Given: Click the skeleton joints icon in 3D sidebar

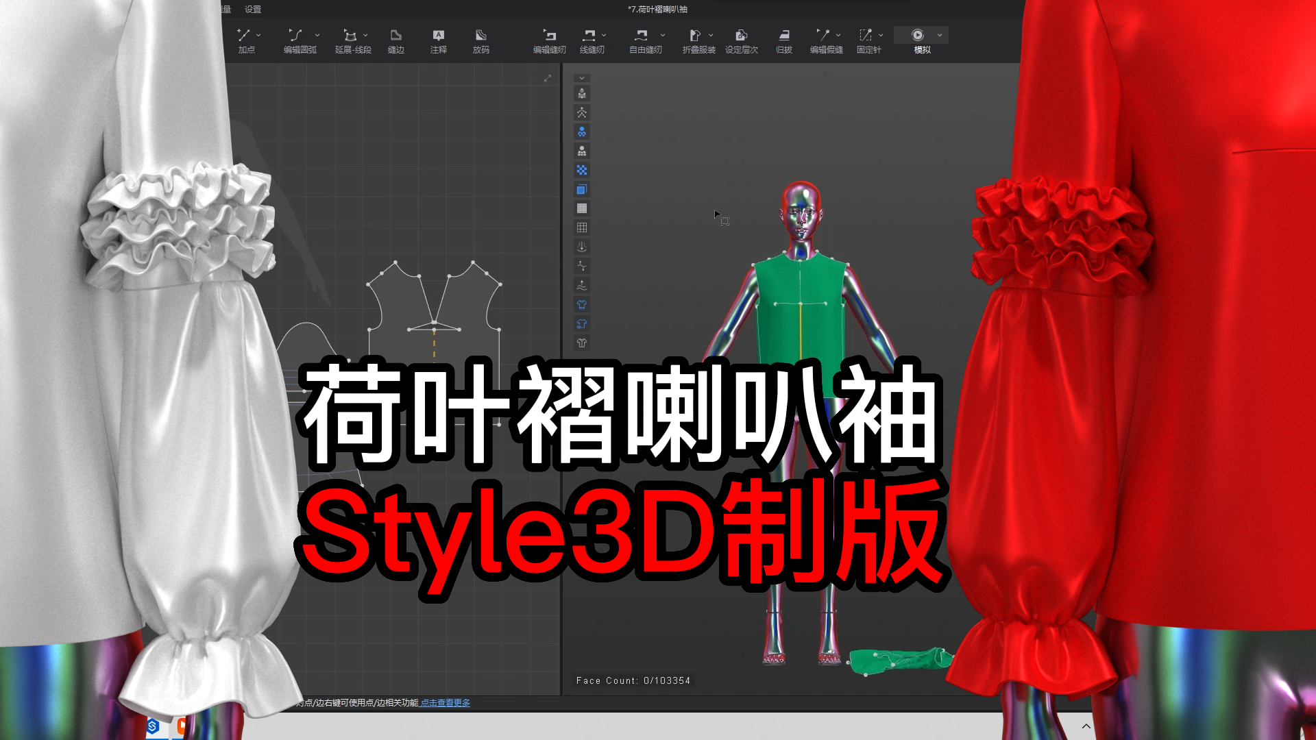Looking at the screenshot, I should pos(582,113).
